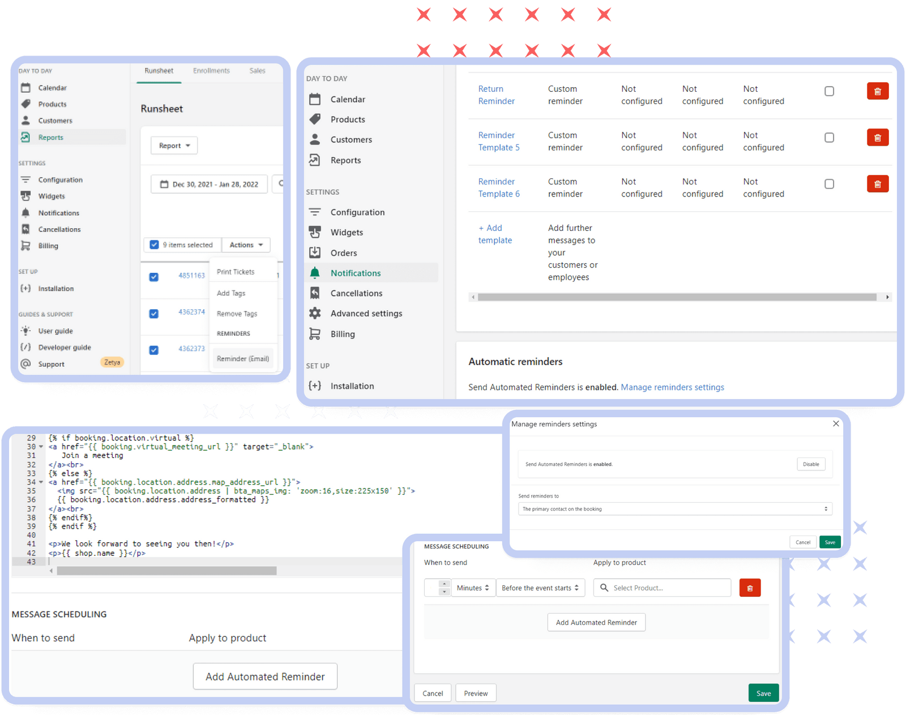Toggle the 9 items selected checkbox
906x715 pixels.
click(154, 245)
